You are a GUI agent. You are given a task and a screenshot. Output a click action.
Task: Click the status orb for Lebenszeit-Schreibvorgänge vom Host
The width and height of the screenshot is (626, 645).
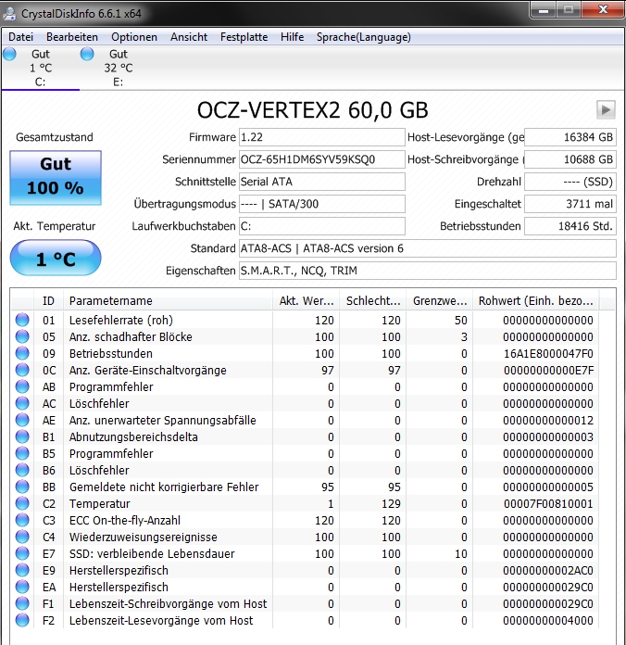coord(22,603)
